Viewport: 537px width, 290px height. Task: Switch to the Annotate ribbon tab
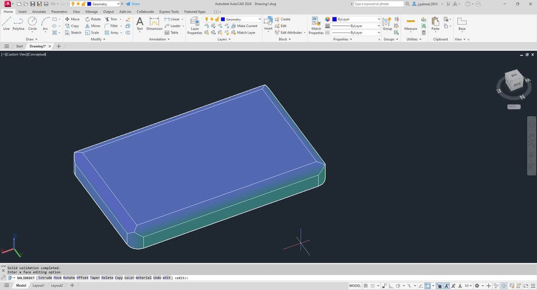(x=39, y=12)
